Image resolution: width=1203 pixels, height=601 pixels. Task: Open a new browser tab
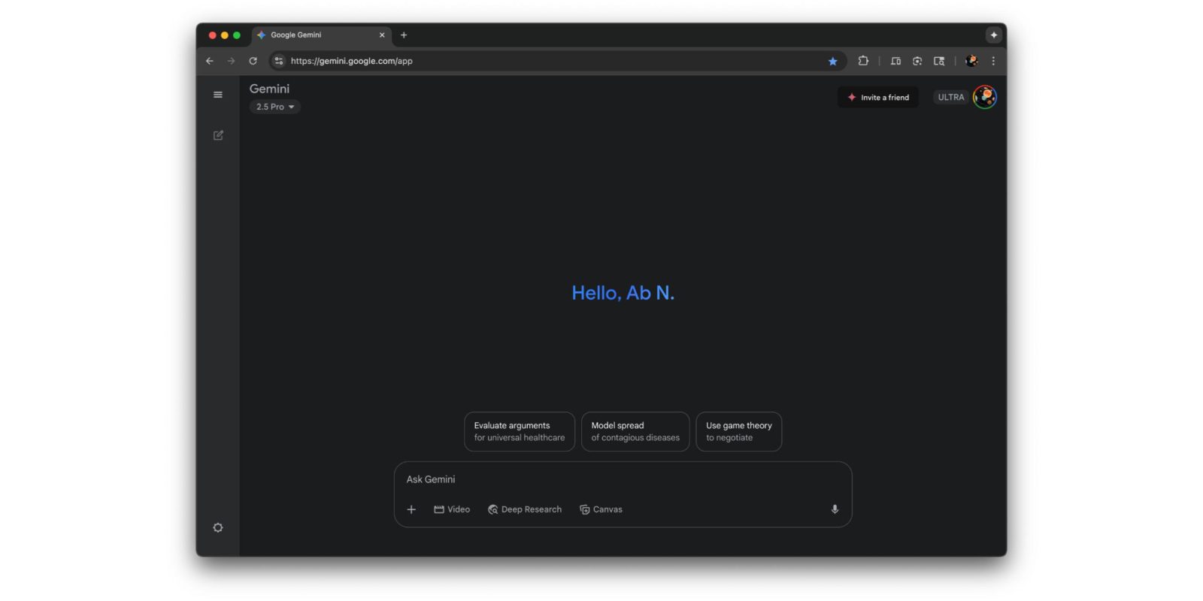tap(404, 35)
